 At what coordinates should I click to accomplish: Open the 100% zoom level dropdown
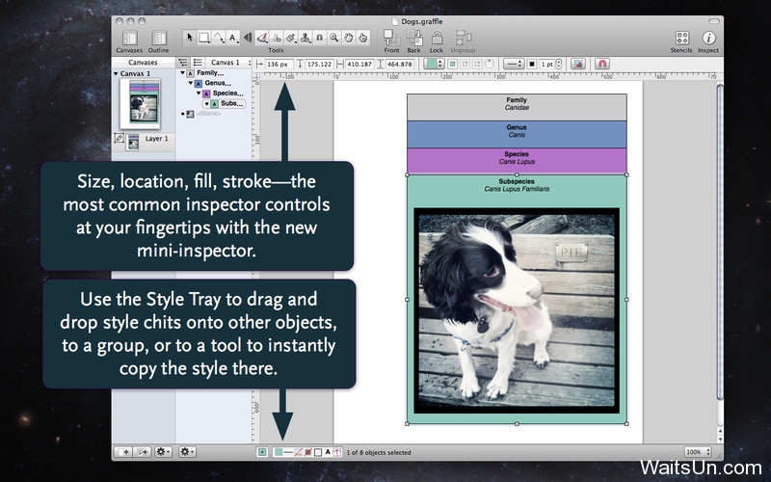point(698,451)
